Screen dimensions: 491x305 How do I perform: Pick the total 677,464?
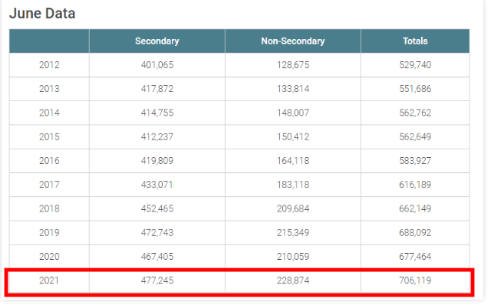(x=415, y=257)
